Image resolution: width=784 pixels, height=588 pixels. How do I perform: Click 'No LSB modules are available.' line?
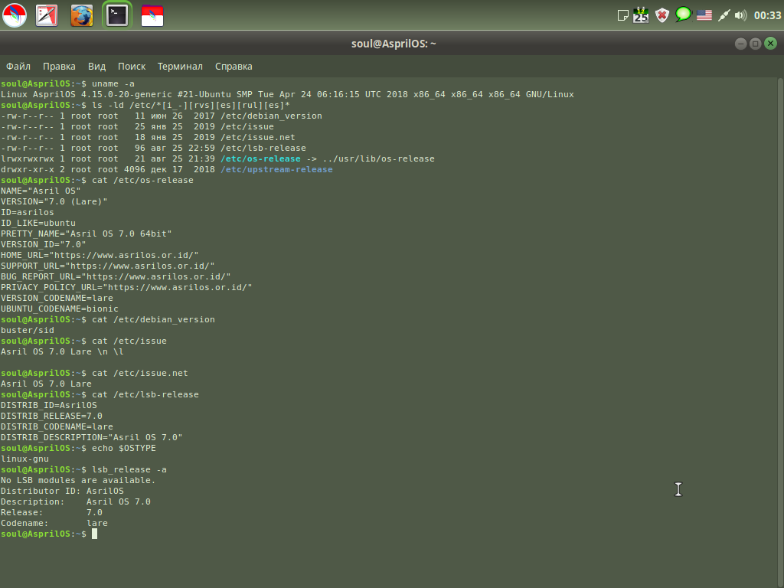pos(78,480)
